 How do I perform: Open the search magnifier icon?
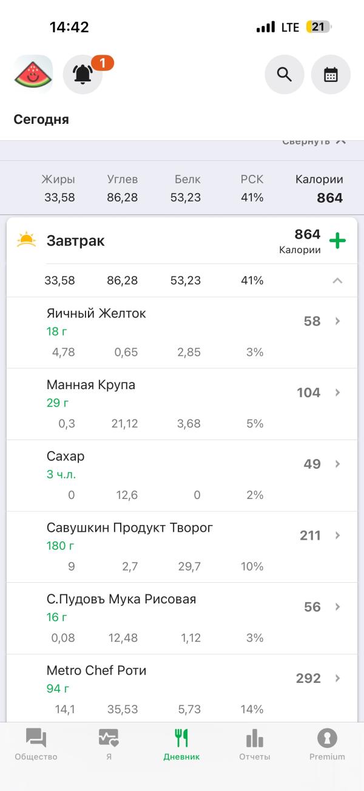tap(284, 75)
